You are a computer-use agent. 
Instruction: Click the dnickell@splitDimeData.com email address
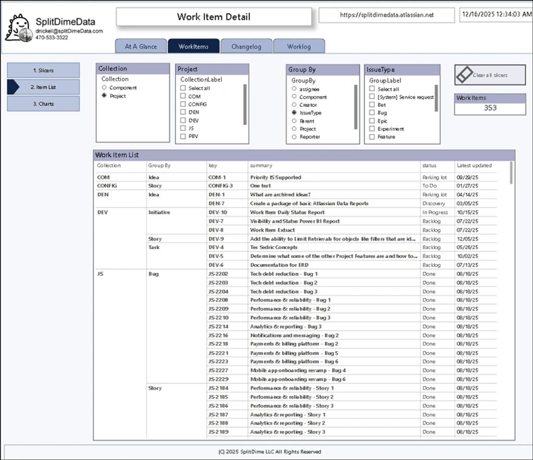(x=69, y=31)
